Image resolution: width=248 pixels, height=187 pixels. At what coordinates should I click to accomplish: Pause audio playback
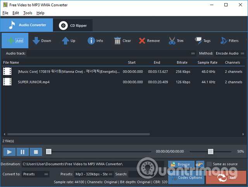click(x=22, y=152)
